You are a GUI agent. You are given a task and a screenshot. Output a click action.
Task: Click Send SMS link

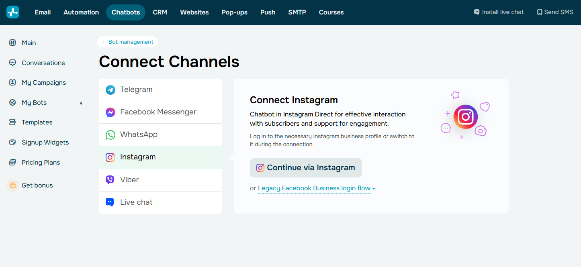555,12
